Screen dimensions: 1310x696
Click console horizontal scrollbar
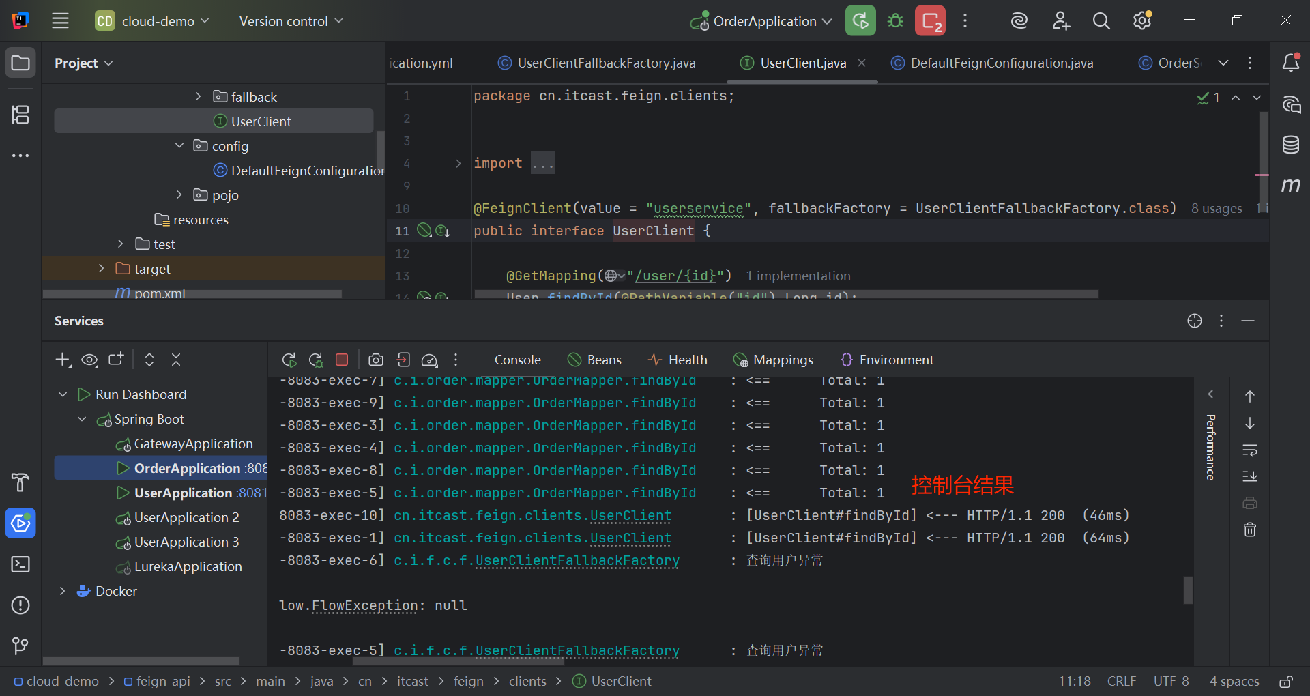pos(457,661)
